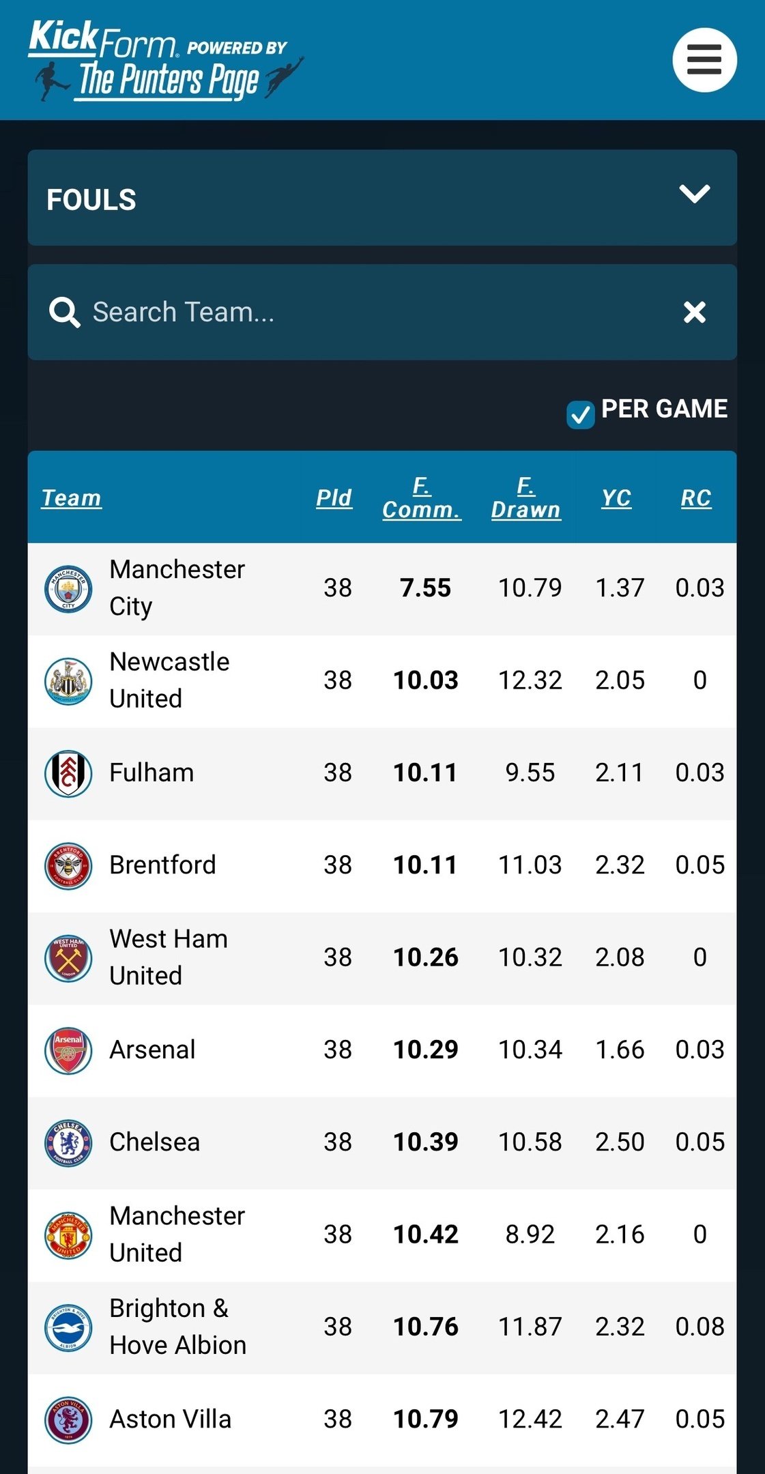Click the Newcastle United crest
Viewport: 765px width, 1474px height.
(x=68, y=680)
